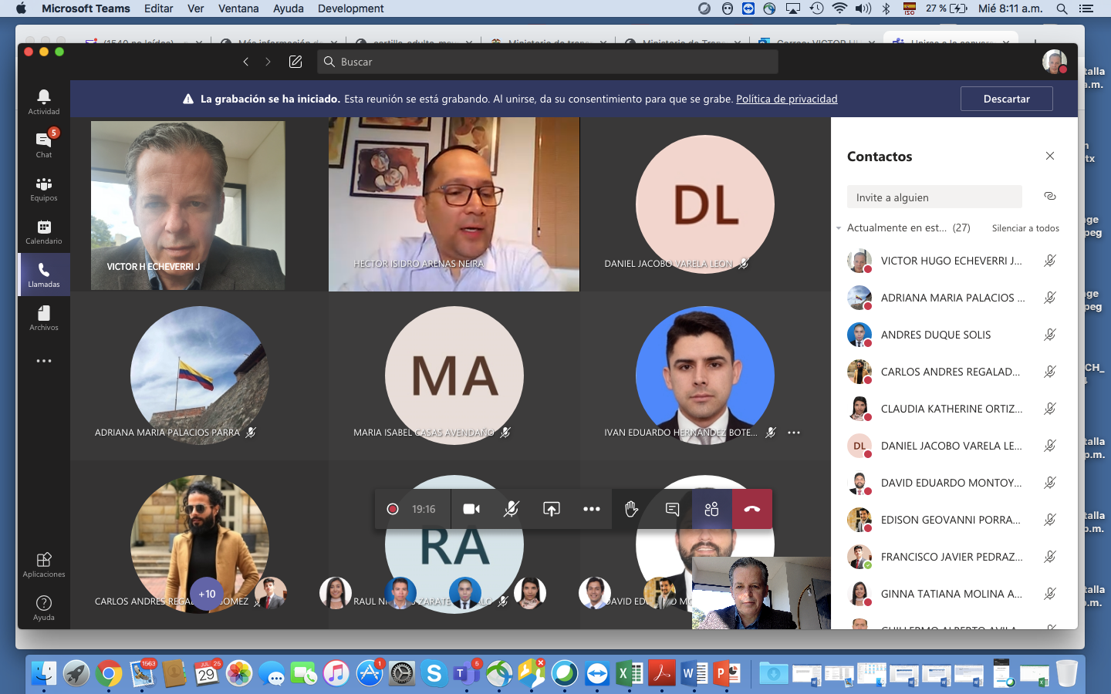Toggle mute for ADRIANA MARIA PALACIOS in list
Image resolution: width=1111 pixels, height=694 pixels.
[1050, 298]
